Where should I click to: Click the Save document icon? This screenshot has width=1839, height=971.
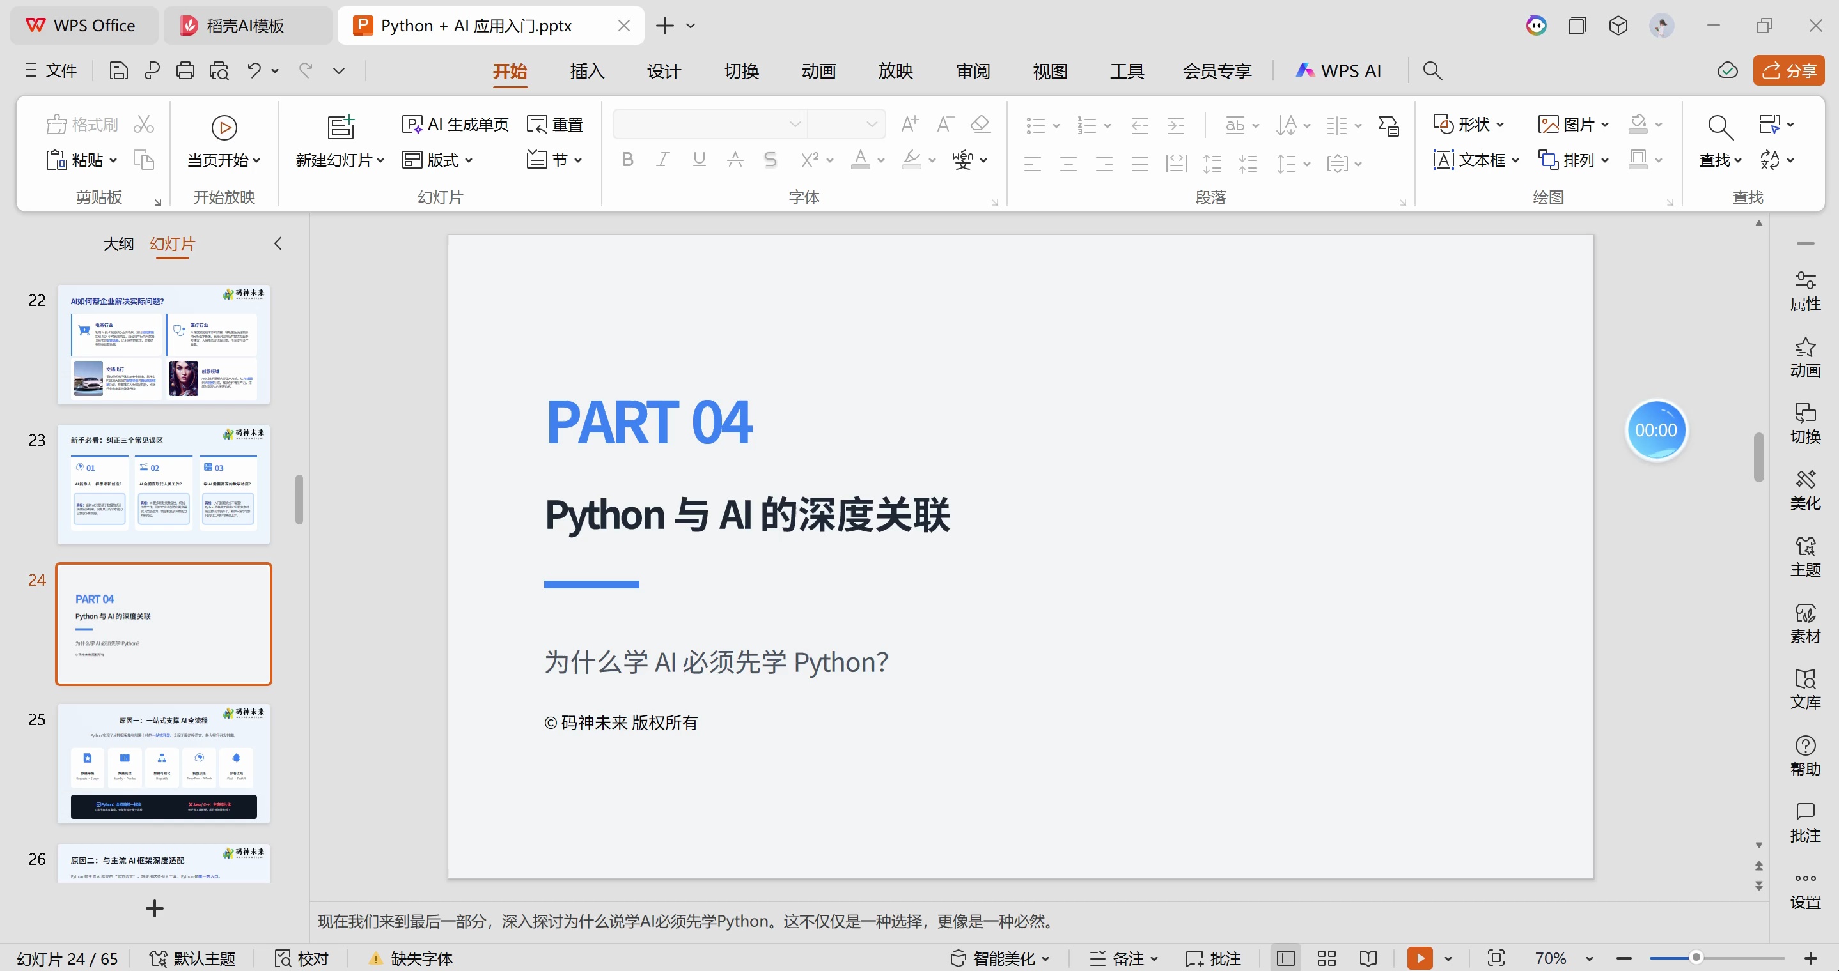[x=118, y=71]
